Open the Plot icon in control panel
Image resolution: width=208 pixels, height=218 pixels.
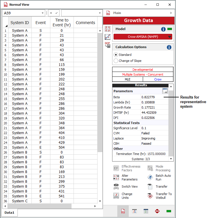coord(108,37)
